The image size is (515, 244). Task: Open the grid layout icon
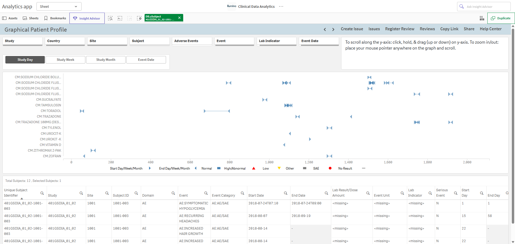[482, 18]
